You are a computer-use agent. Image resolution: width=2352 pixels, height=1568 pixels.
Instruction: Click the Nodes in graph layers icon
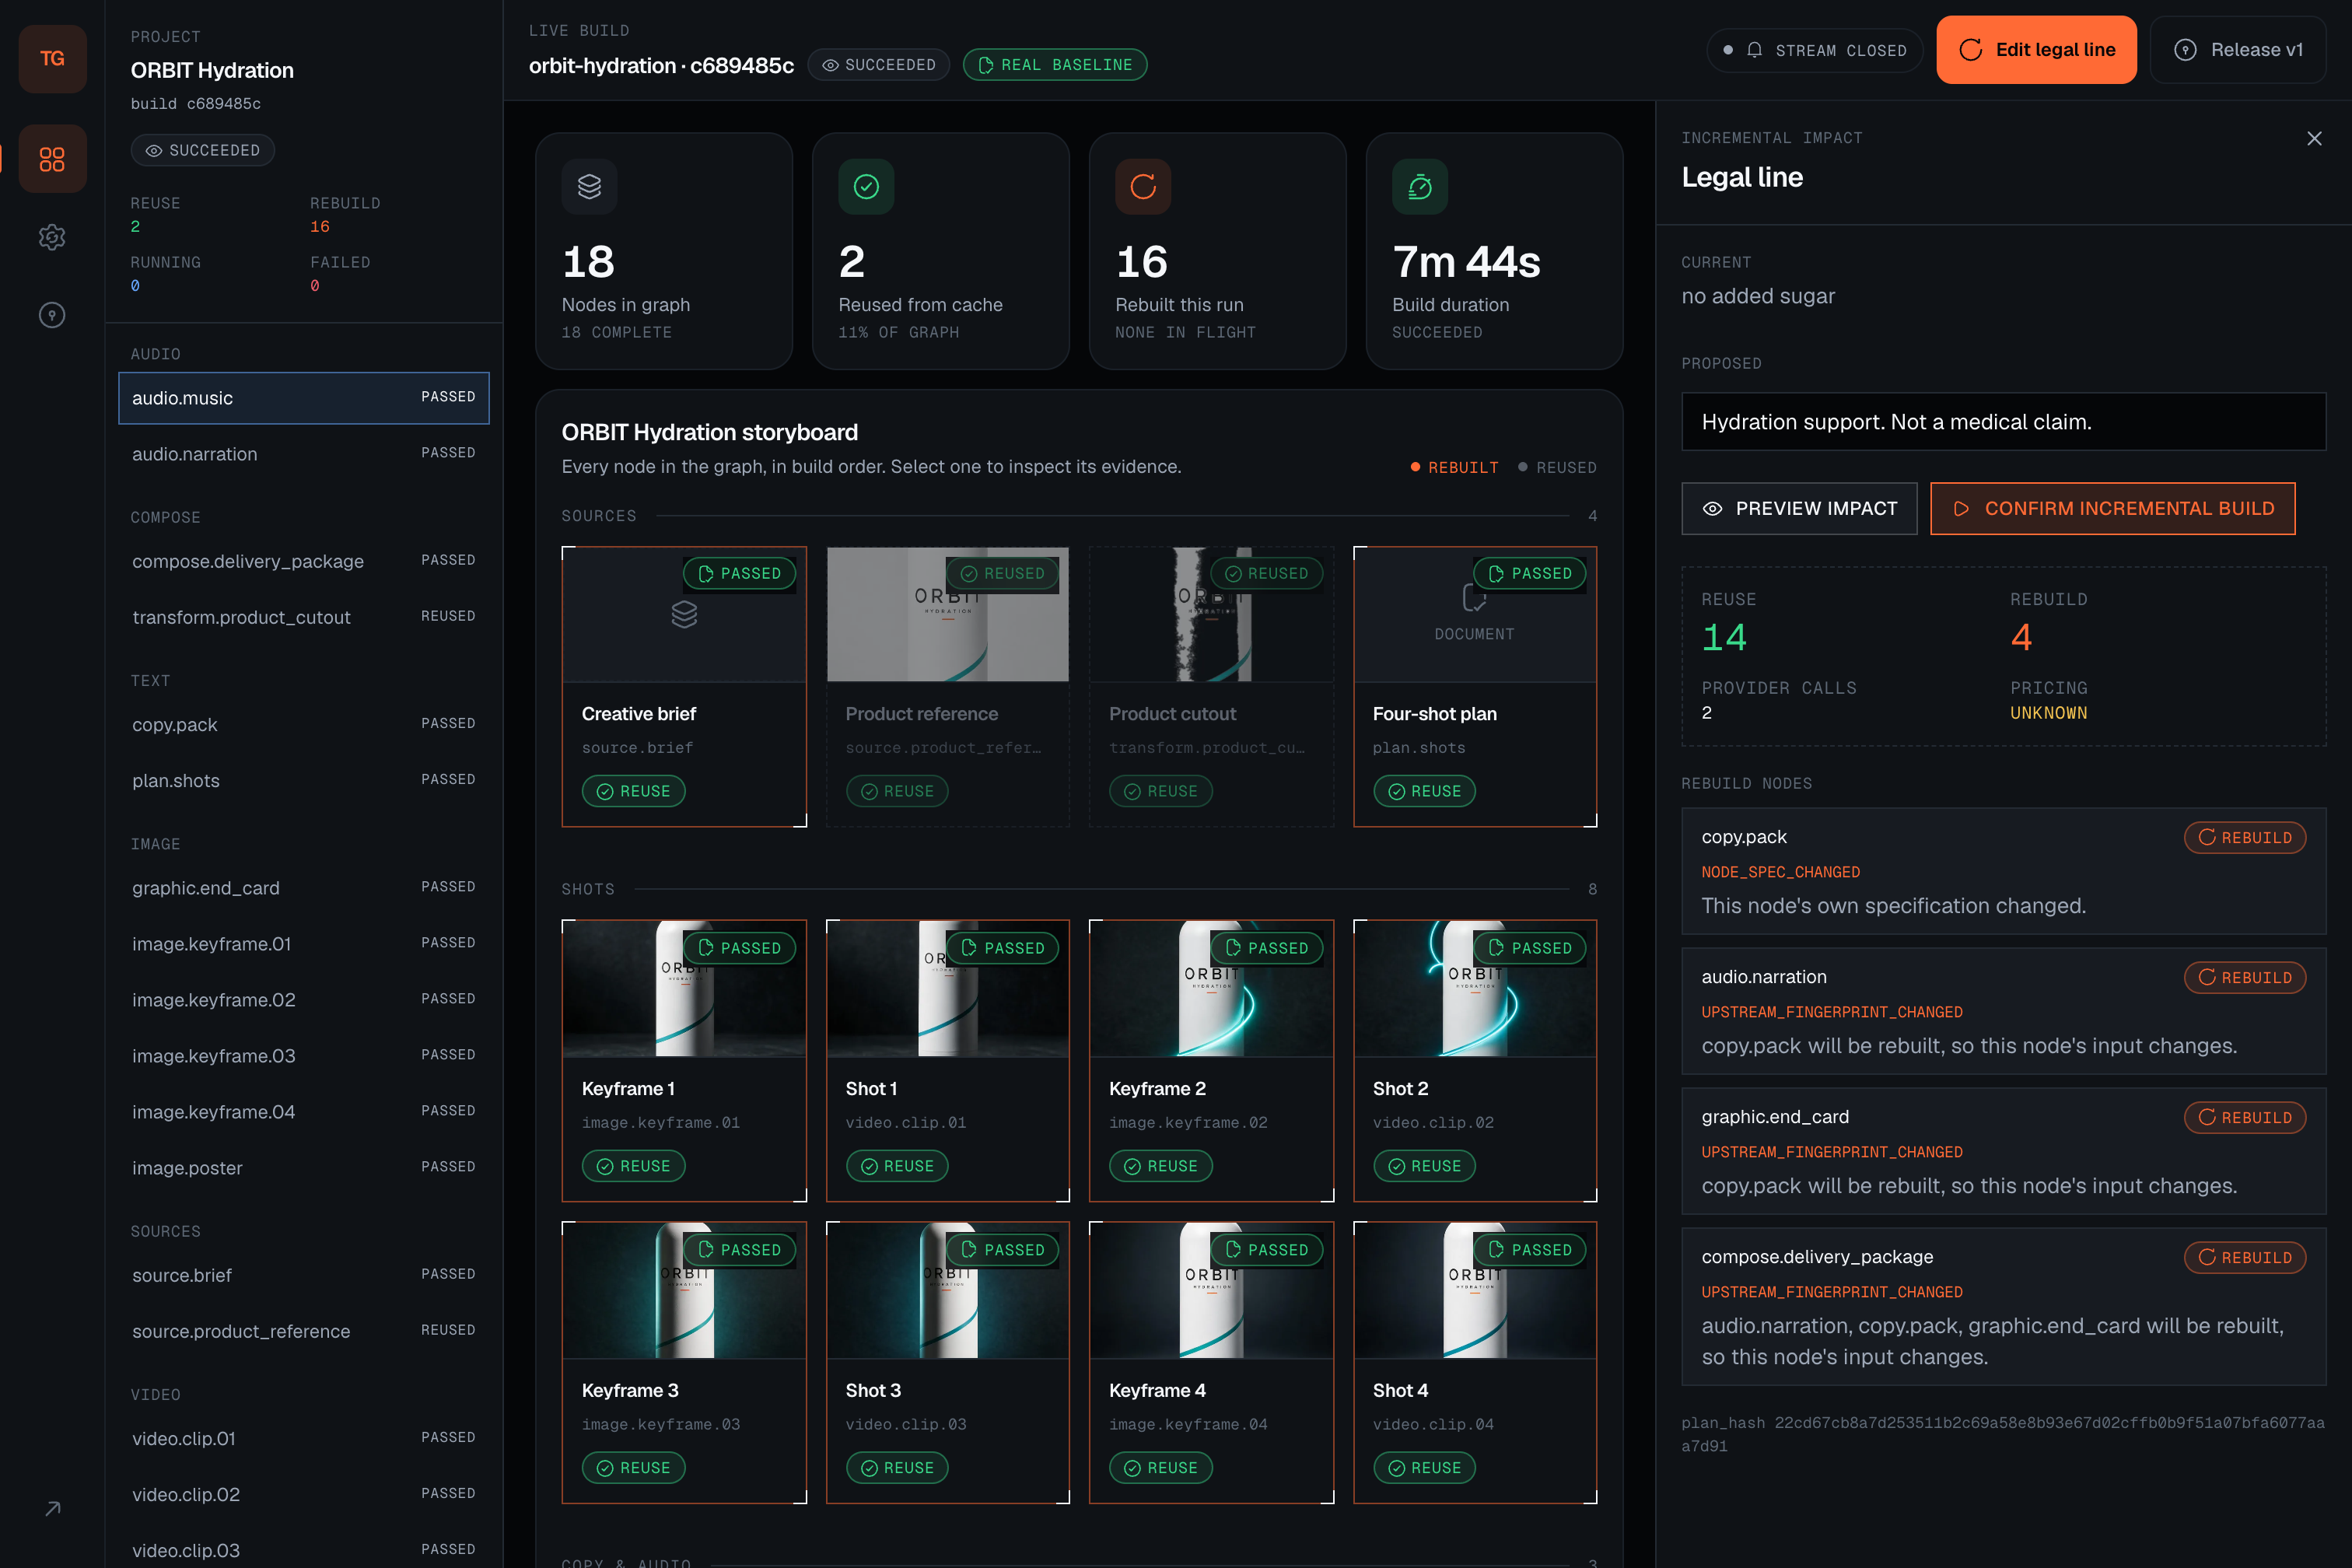coord(589,186)
